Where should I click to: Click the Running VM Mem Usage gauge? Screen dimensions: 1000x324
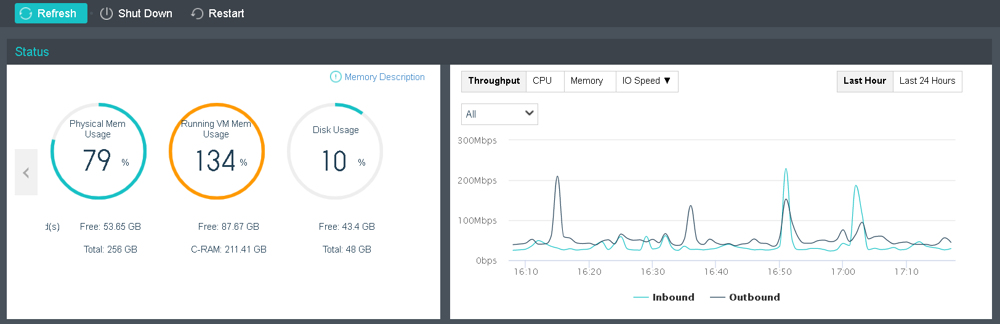217,151
